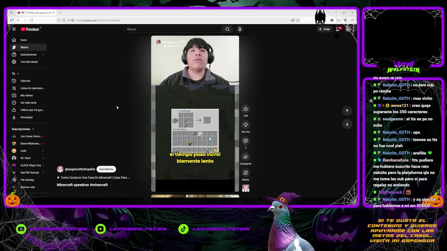Expand Mostrar más subscriptions
Screen dimensions: 447x251
tap(28, 187)
